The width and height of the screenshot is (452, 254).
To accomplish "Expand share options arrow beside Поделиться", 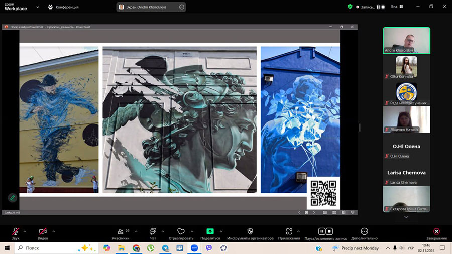I will tap(221, 231).
